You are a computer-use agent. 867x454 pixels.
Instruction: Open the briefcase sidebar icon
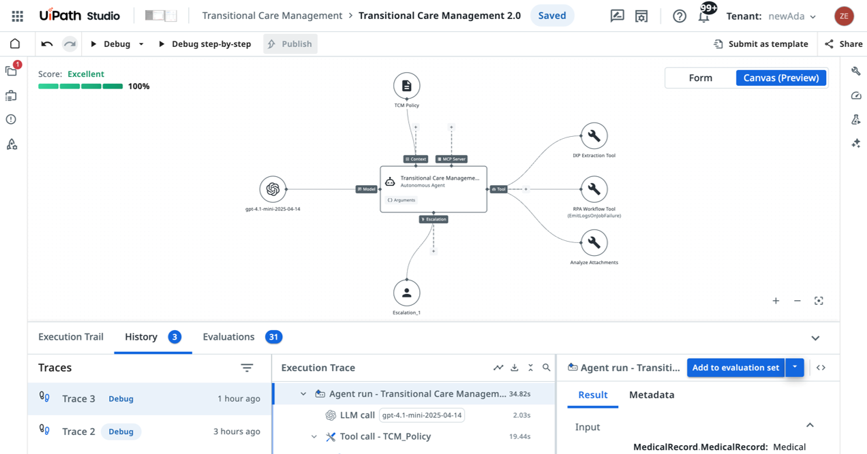(12, 95)
